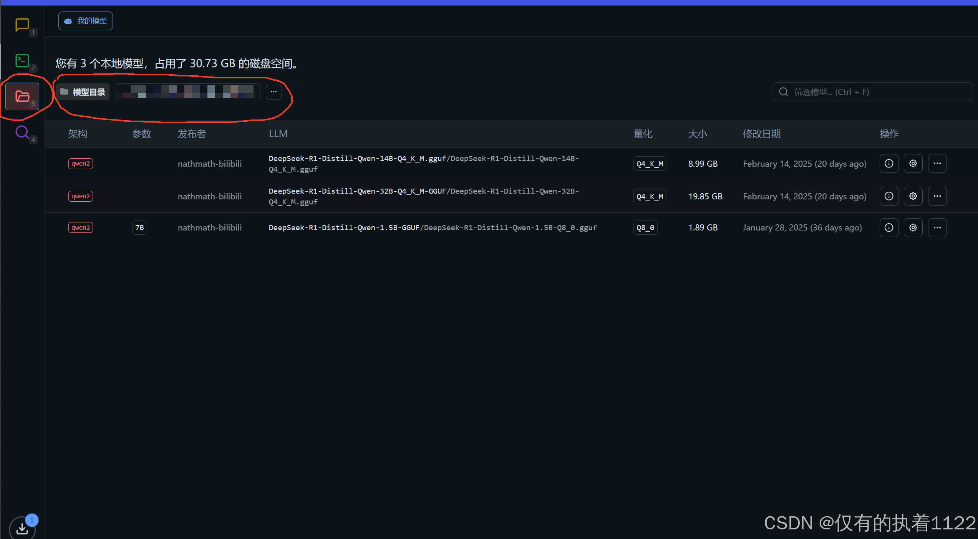Open settings gear for the Qwen-32B model
This screenshot has height=539, width=978.
click(x=913, y=196)
